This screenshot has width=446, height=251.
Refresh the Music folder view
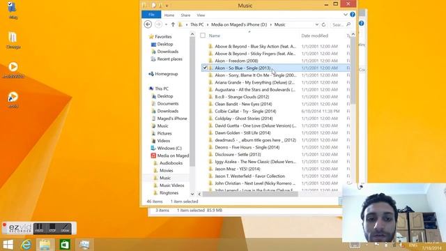[323, 25]
